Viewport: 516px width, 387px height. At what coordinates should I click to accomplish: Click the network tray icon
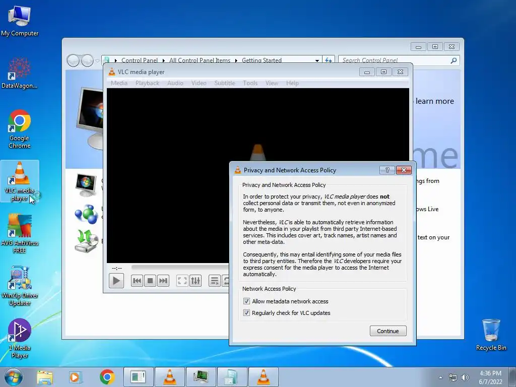(453, 377)
